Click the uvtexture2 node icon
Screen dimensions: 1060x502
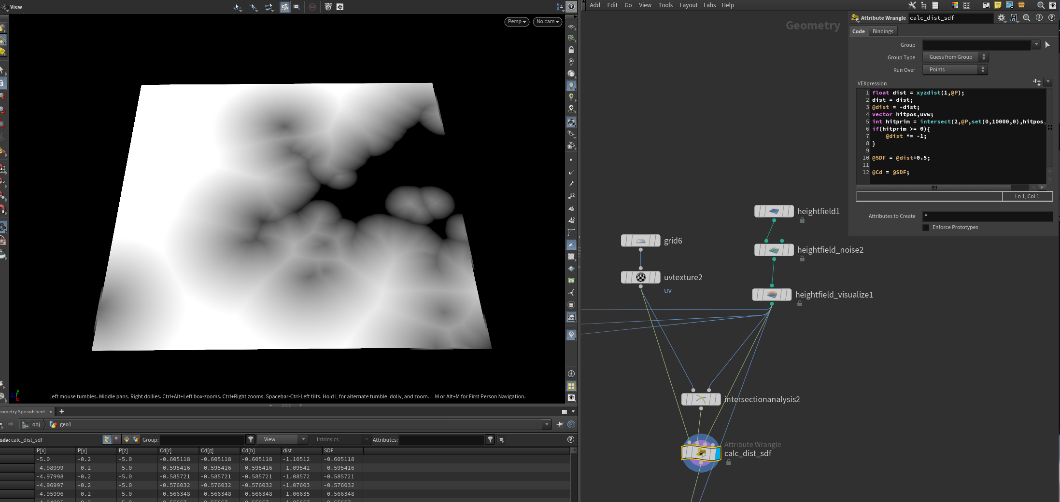[641, 277]
